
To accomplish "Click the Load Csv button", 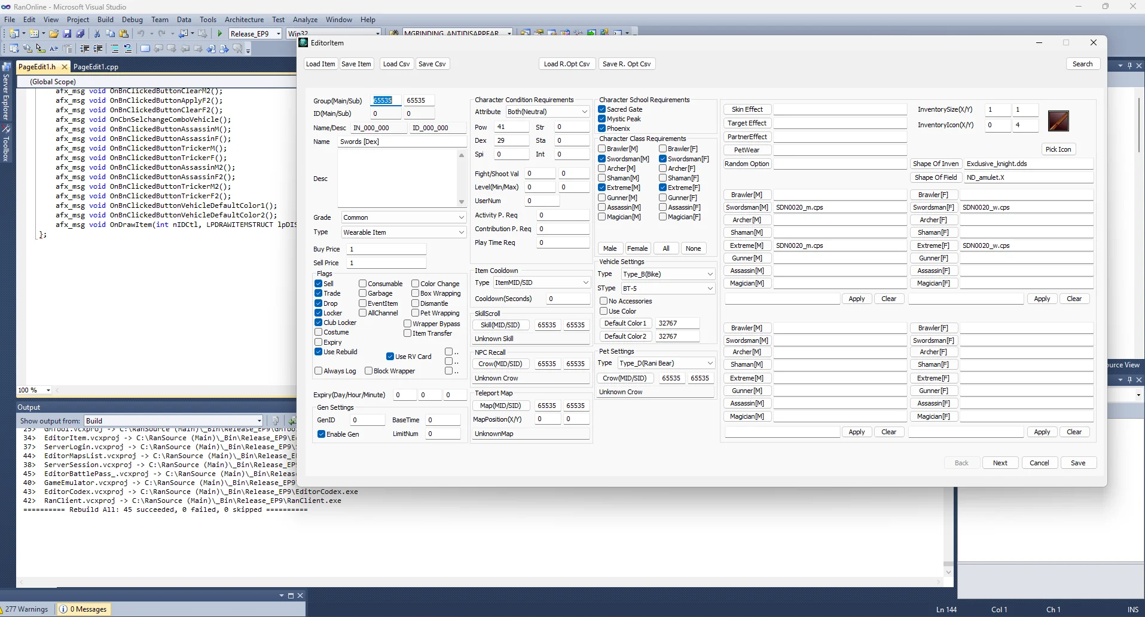I will (396, 64).
